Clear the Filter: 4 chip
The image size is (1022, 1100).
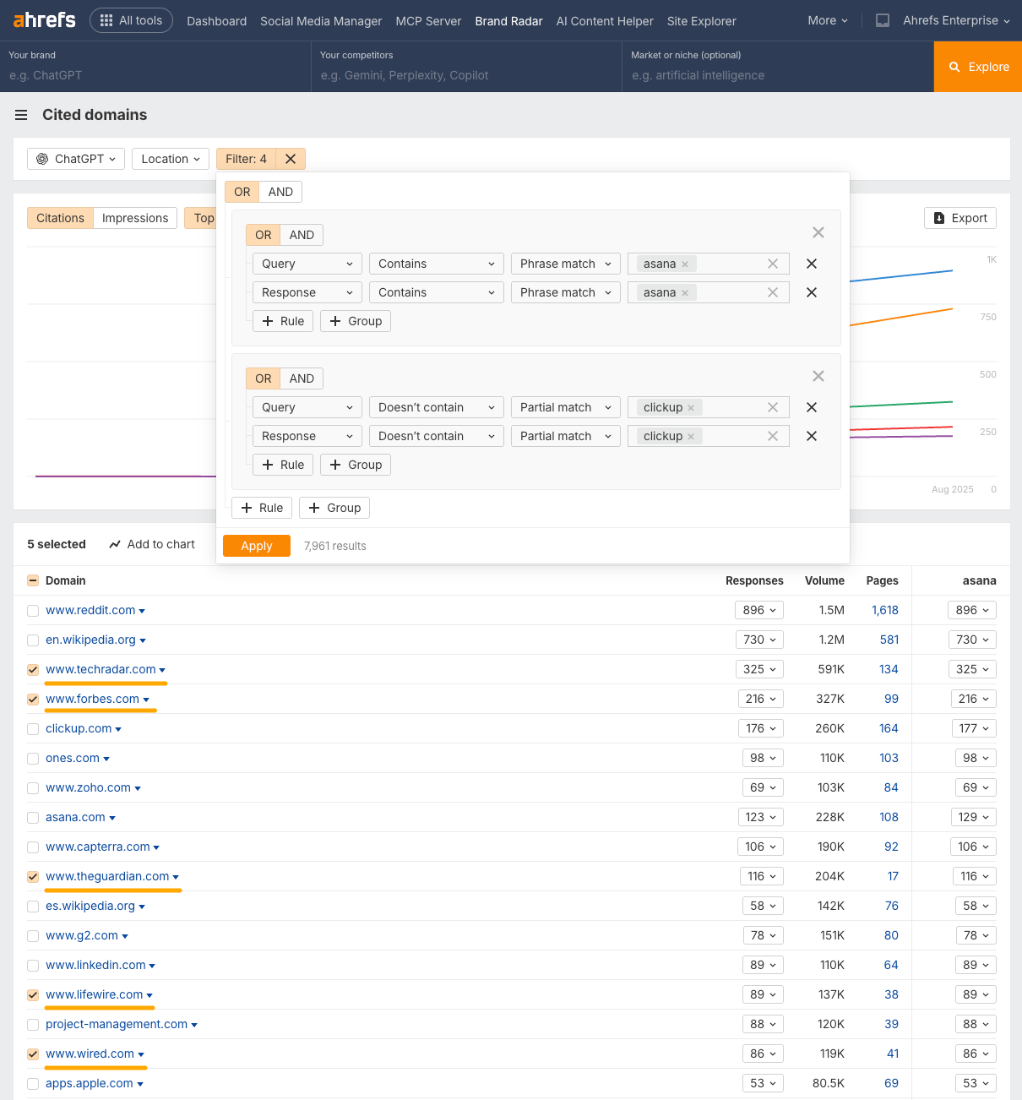pos(290,159)
